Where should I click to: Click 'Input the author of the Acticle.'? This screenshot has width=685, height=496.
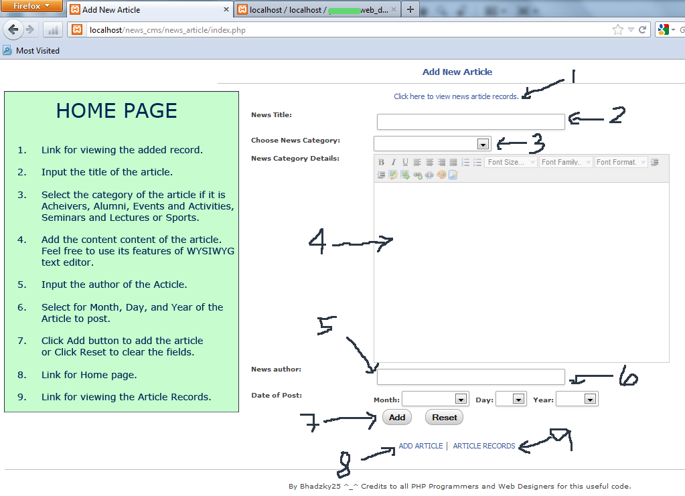(x=114, y=284)
